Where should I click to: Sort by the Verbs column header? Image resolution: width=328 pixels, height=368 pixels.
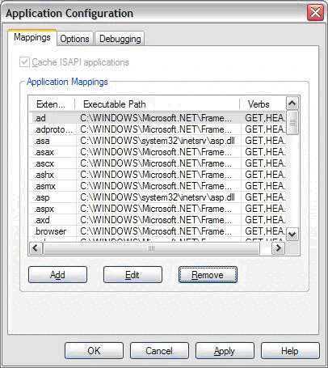(x=263, y=104)
